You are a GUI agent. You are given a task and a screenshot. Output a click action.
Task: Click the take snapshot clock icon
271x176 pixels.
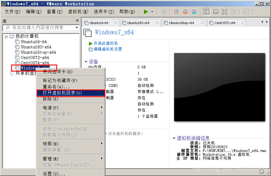(x=176, y=12)
